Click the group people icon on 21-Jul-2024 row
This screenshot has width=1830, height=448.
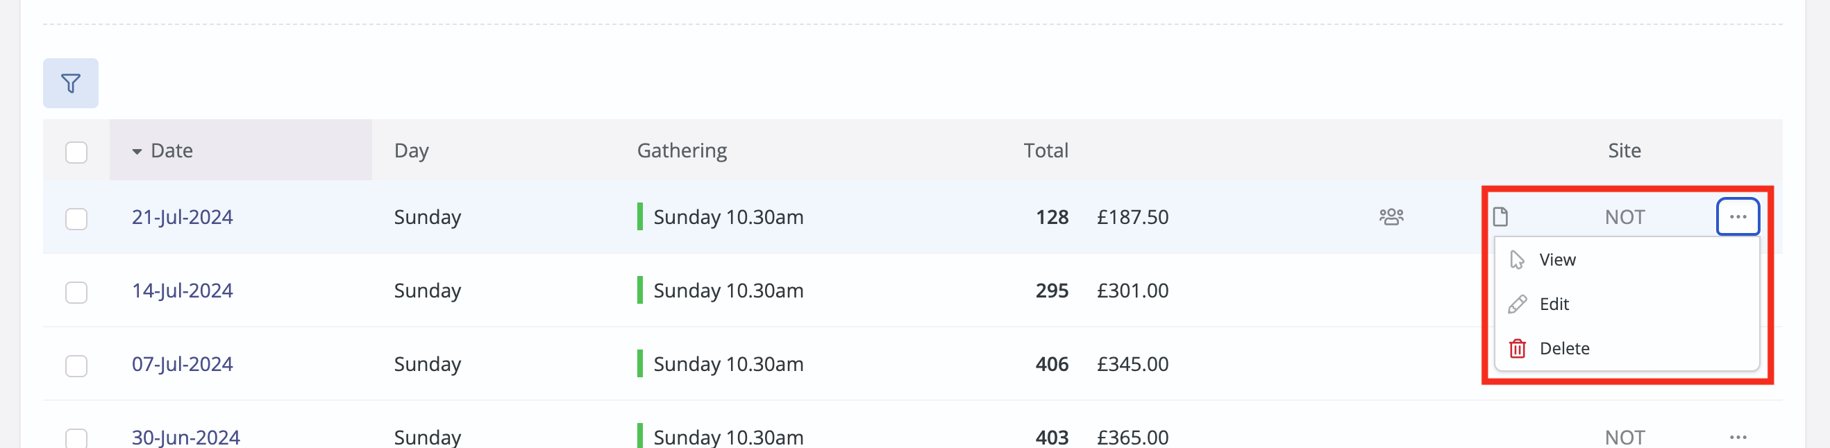(1391, 216)
